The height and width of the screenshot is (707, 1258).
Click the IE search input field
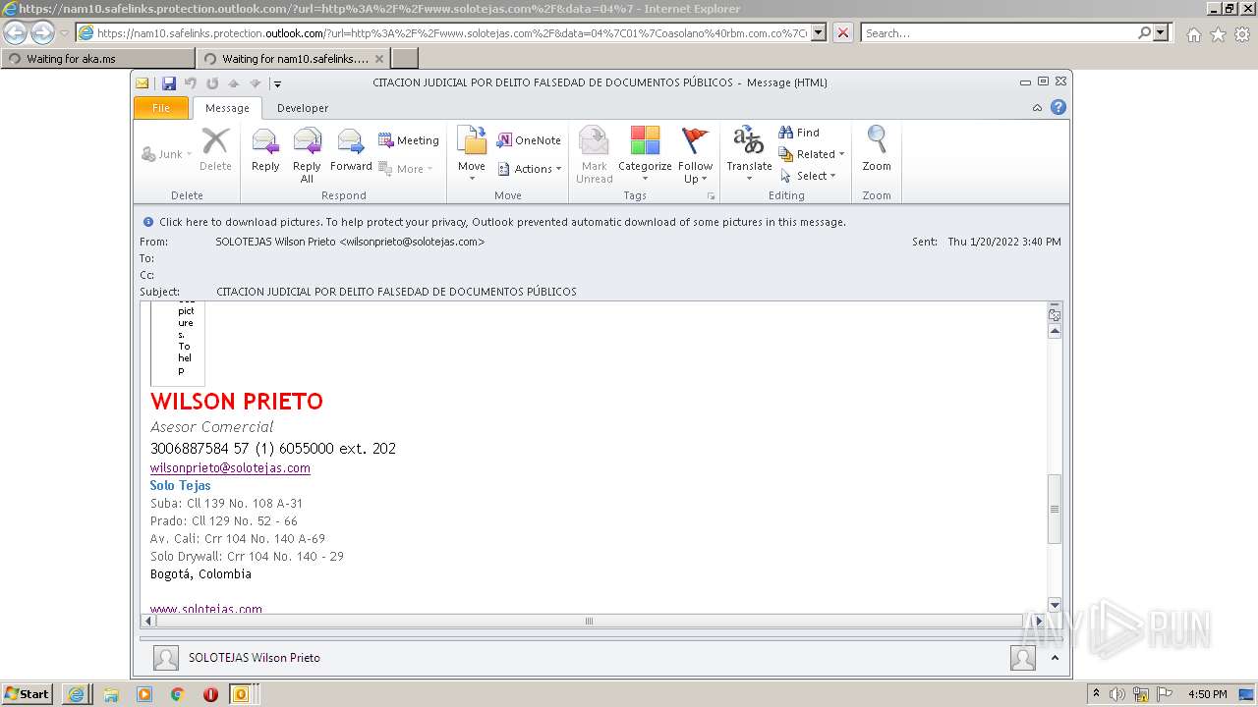(x=1000, y=32)
